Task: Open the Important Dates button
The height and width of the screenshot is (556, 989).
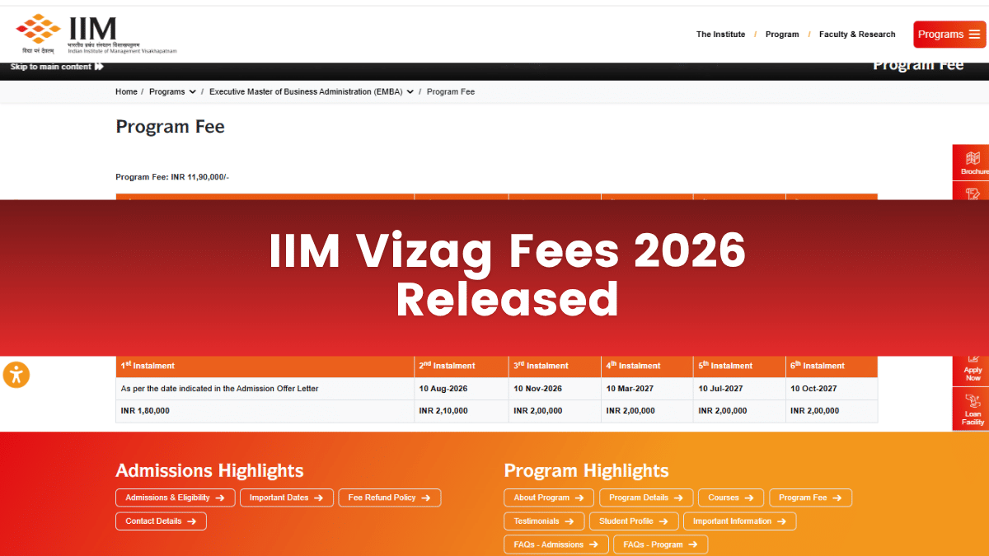Action: (286, 498)
